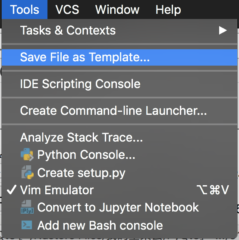Expand the Tasks & Contexts submenu arrow
Viewport: 239px width, 240px height.
click(223, 30)
